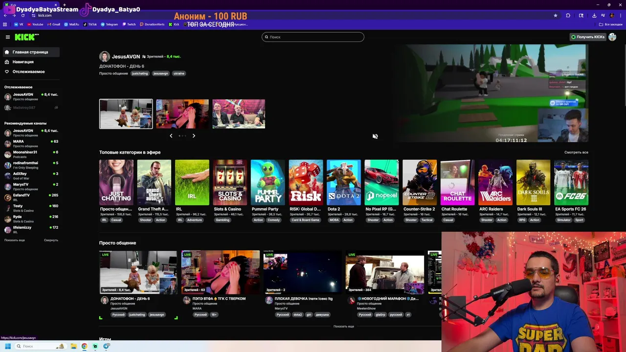
Task: Go to Главная страница in sidebar
Action: 30,52
